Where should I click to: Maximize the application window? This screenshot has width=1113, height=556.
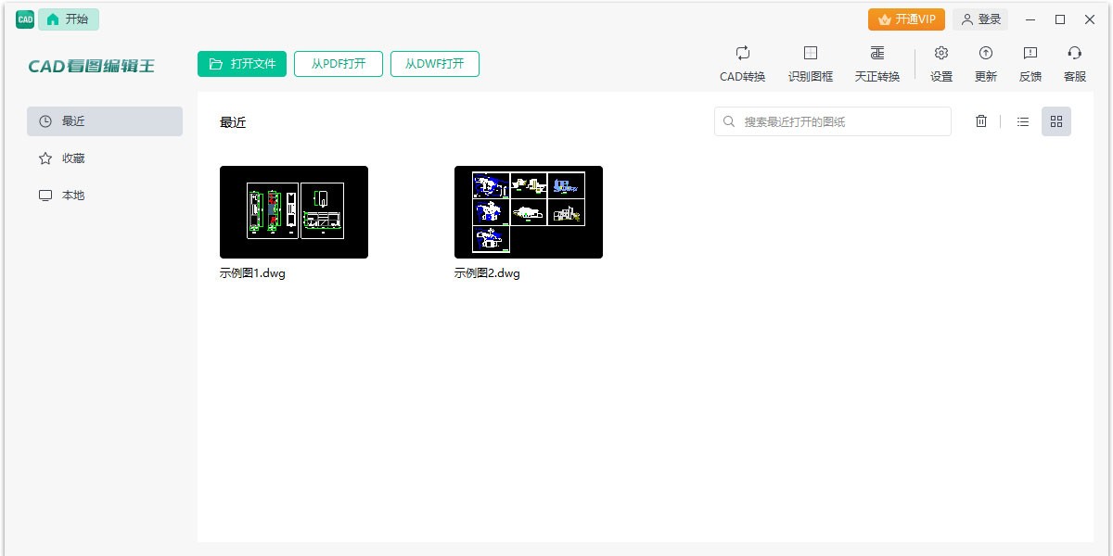point(1060,19)
